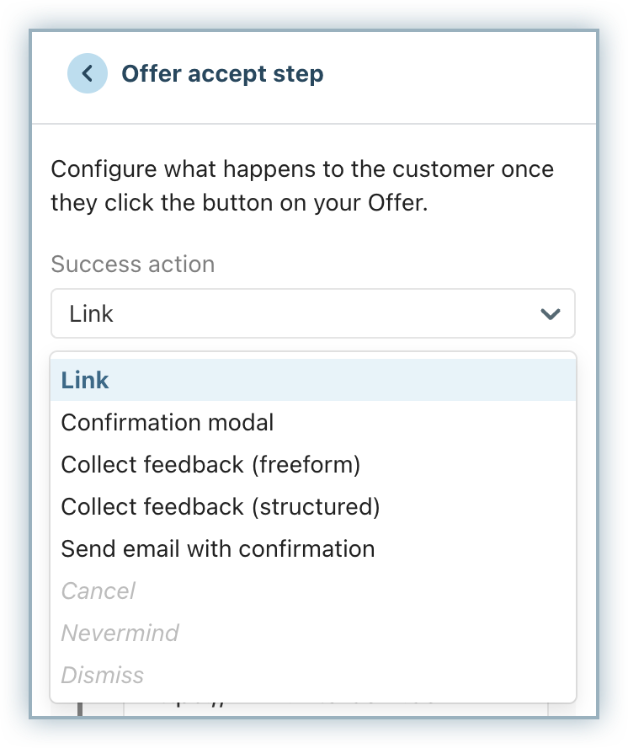Click the Offer accept step heading
Image resolution: width=628 pixels, height=748 pixels.
(x=222, y=73)
